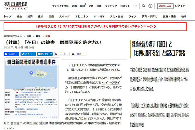Select the 政治 category tab
Screen dimensions: 195x130
point(41,17)
